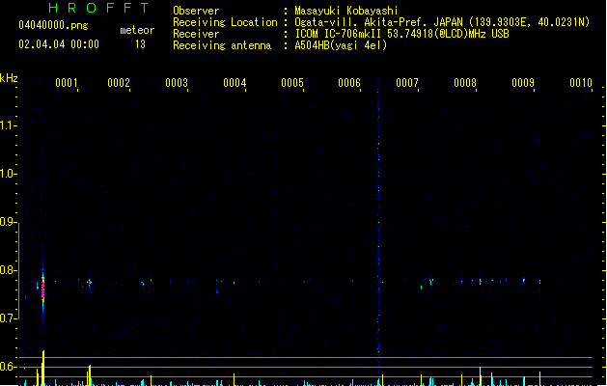
Task: Click the 0.6 kHz axis label
Action: [x=8, y=367]
